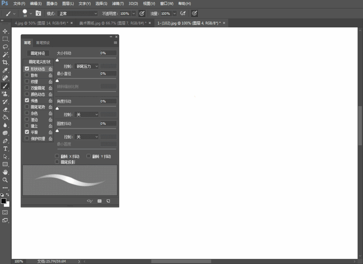Uncheck the 传递 checkbox
This screenshot has width=363, height=264.
point(27,100)
